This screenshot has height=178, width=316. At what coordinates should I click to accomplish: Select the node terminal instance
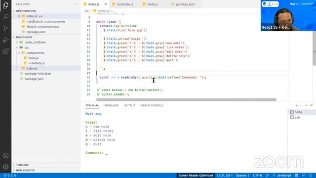302,112
